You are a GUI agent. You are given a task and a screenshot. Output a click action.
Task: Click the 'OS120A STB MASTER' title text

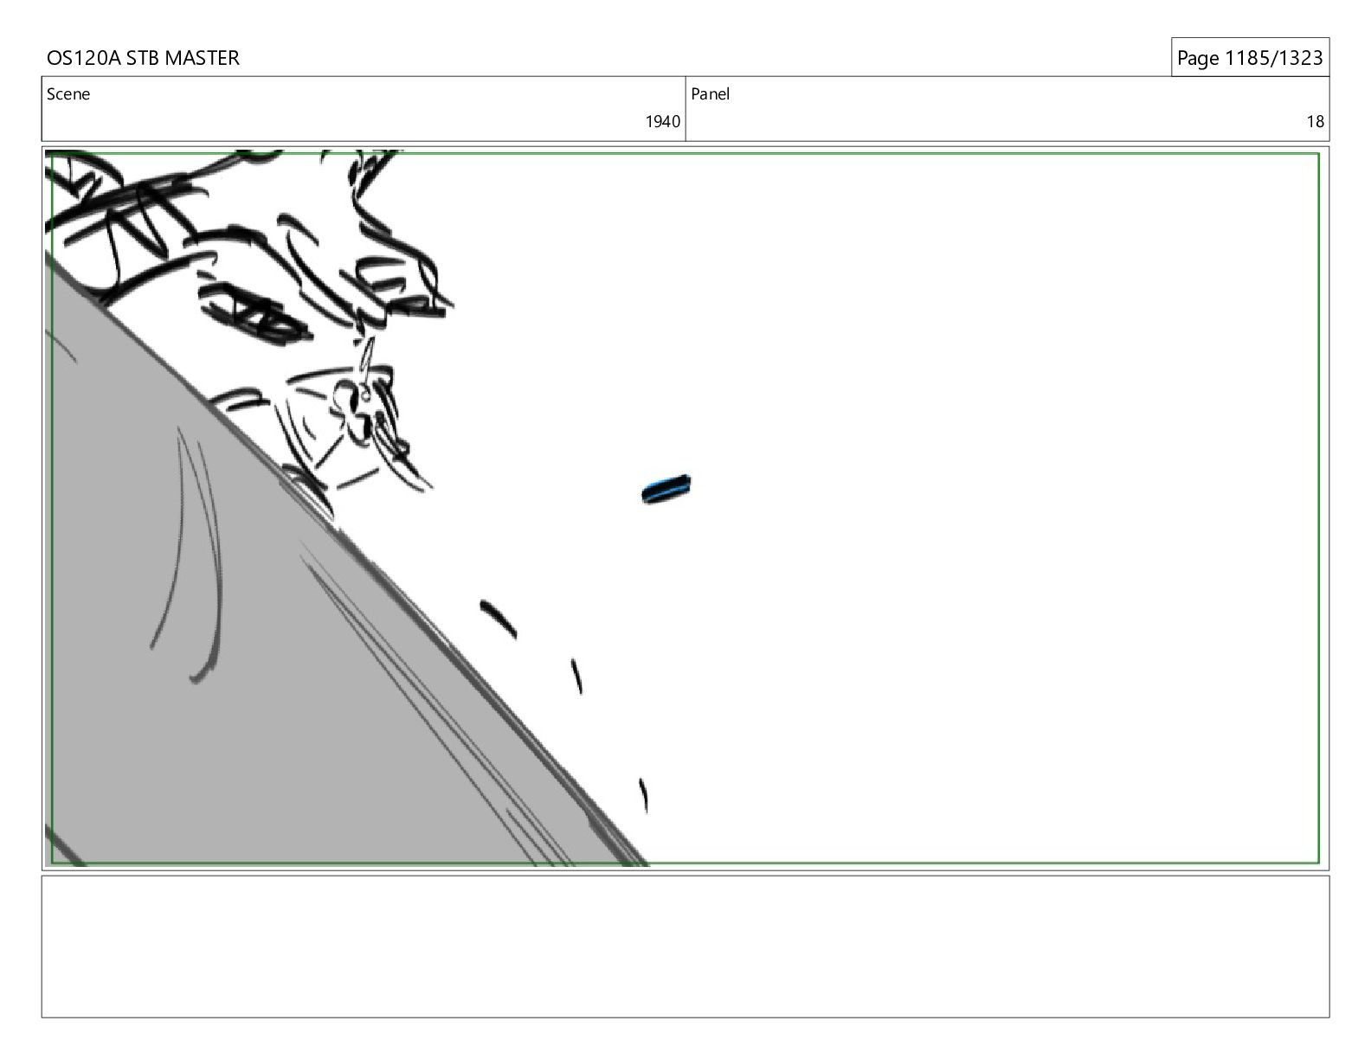[143, 58]
